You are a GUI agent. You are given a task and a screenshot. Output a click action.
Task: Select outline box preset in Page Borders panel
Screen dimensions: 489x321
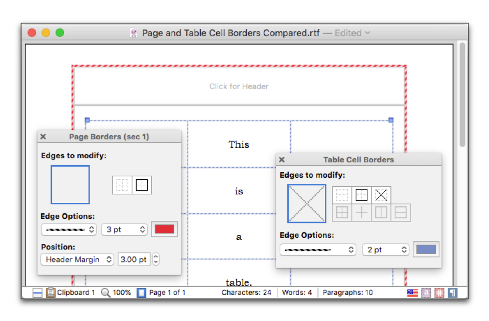tap(142, 185)
